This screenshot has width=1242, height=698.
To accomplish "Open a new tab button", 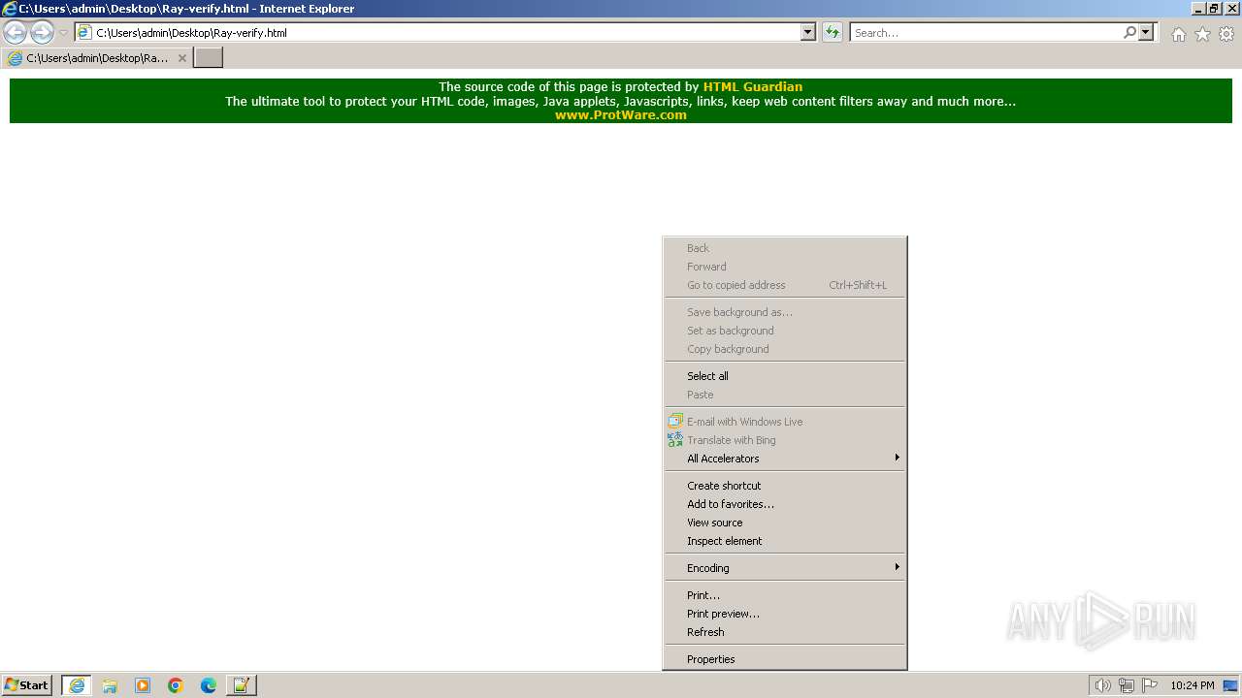I will coord(209,58).
